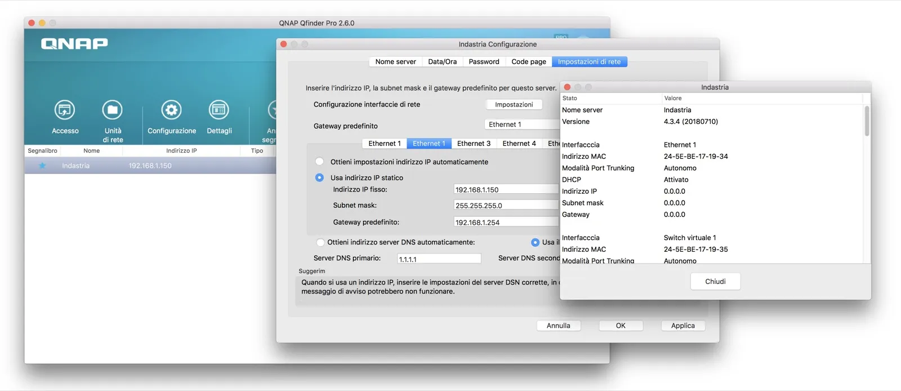Click the Indirizzo IP column header
Screen dimensions: 901x391
point(181,151)
